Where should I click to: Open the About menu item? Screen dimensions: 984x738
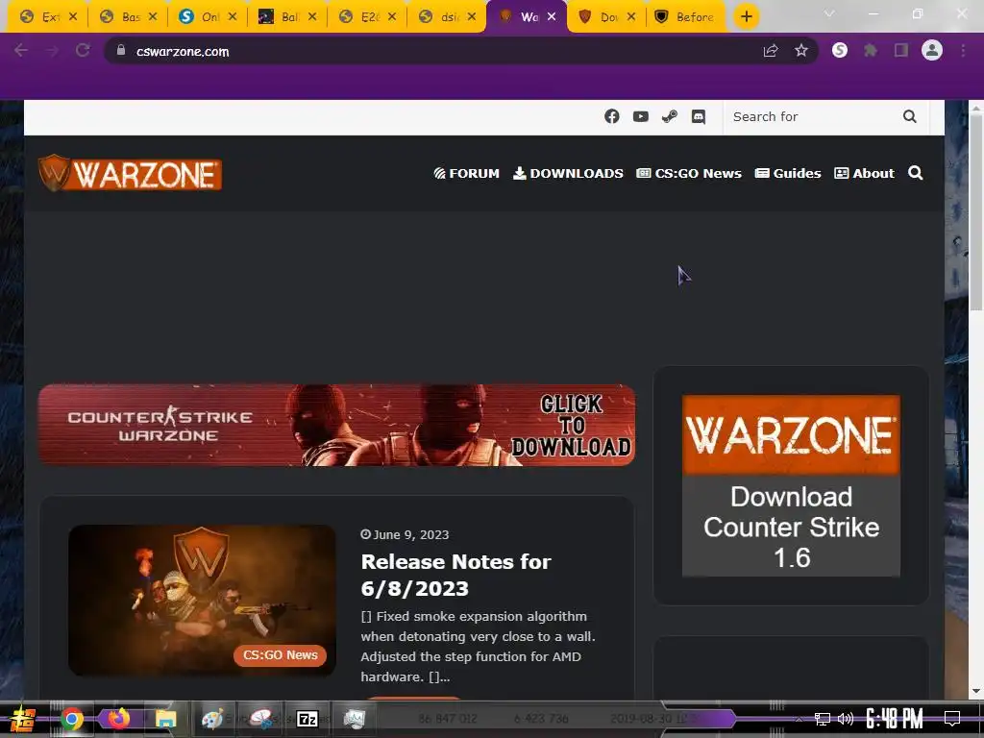click(864, 173)
